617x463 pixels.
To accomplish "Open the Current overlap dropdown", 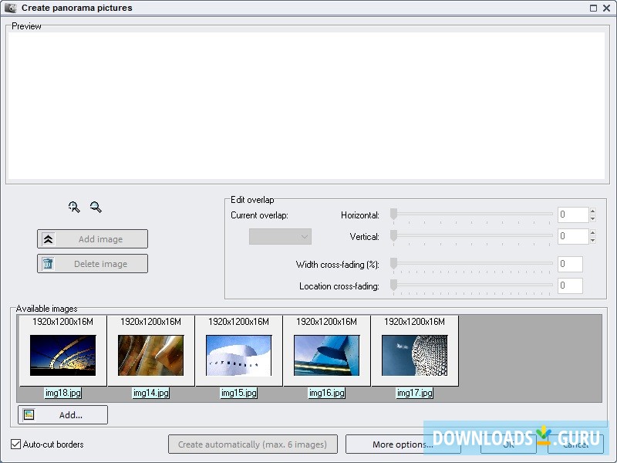I will coord(280,237).
